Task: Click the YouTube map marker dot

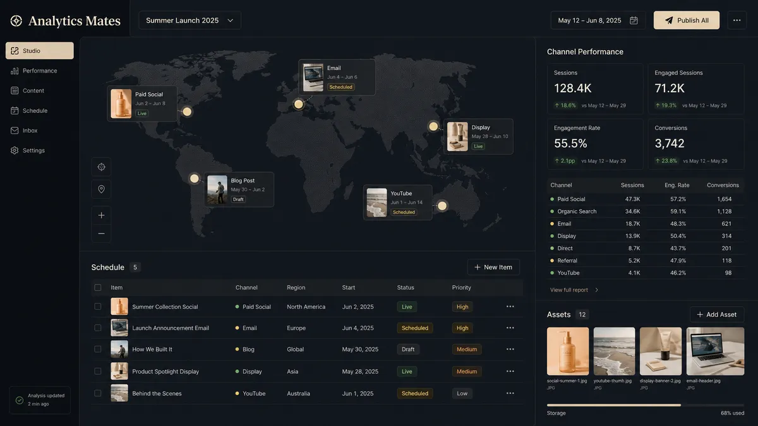Action: [442, 206]
